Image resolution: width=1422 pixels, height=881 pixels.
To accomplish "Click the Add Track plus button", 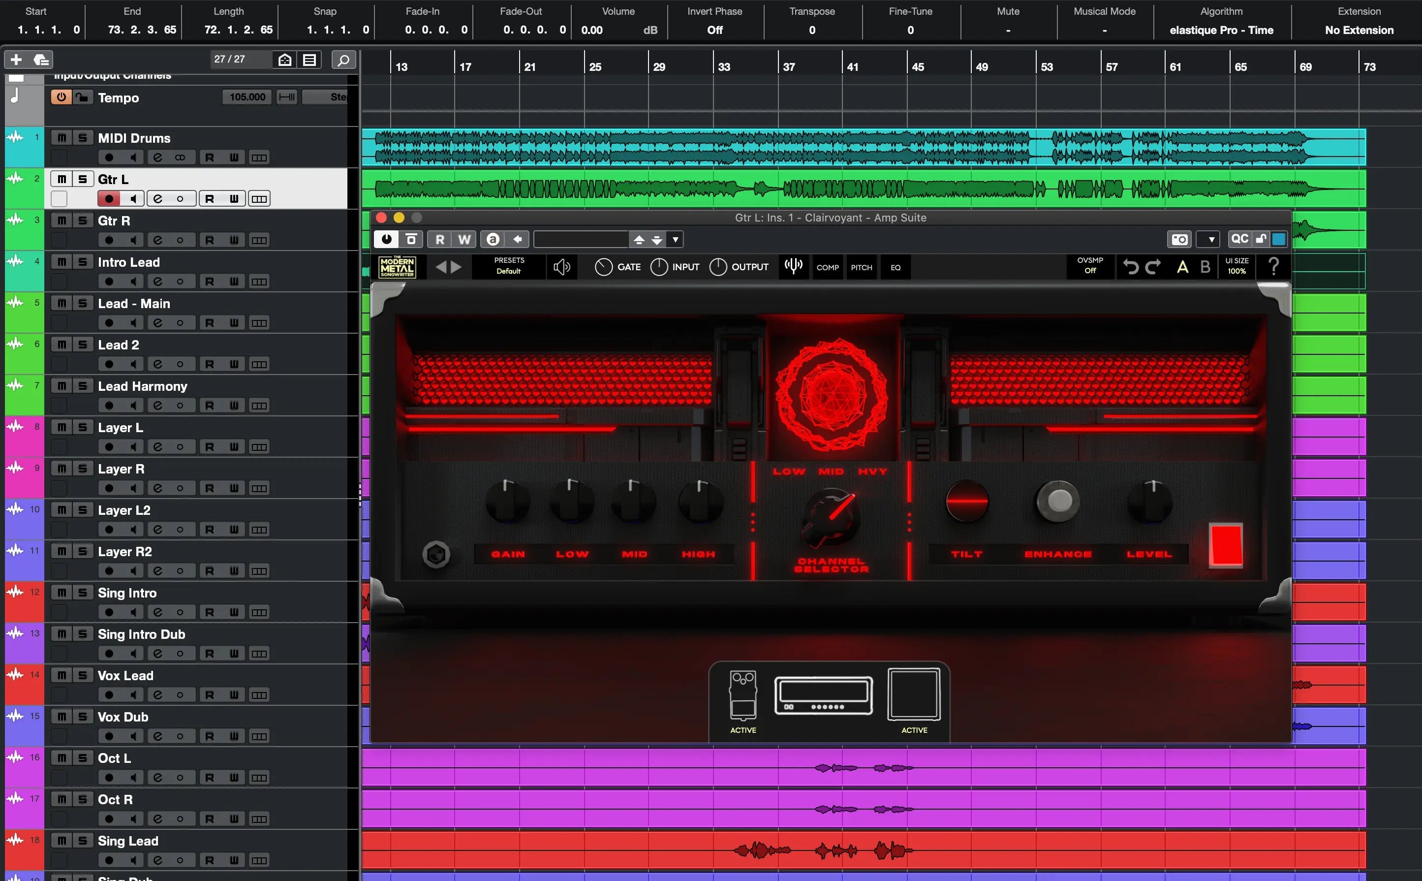I will click(x=16, y=60).
